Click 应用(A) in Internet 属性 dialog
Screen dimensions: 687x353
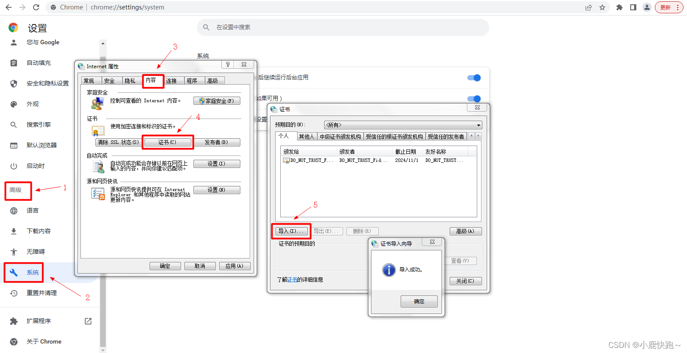click(235, 266)
